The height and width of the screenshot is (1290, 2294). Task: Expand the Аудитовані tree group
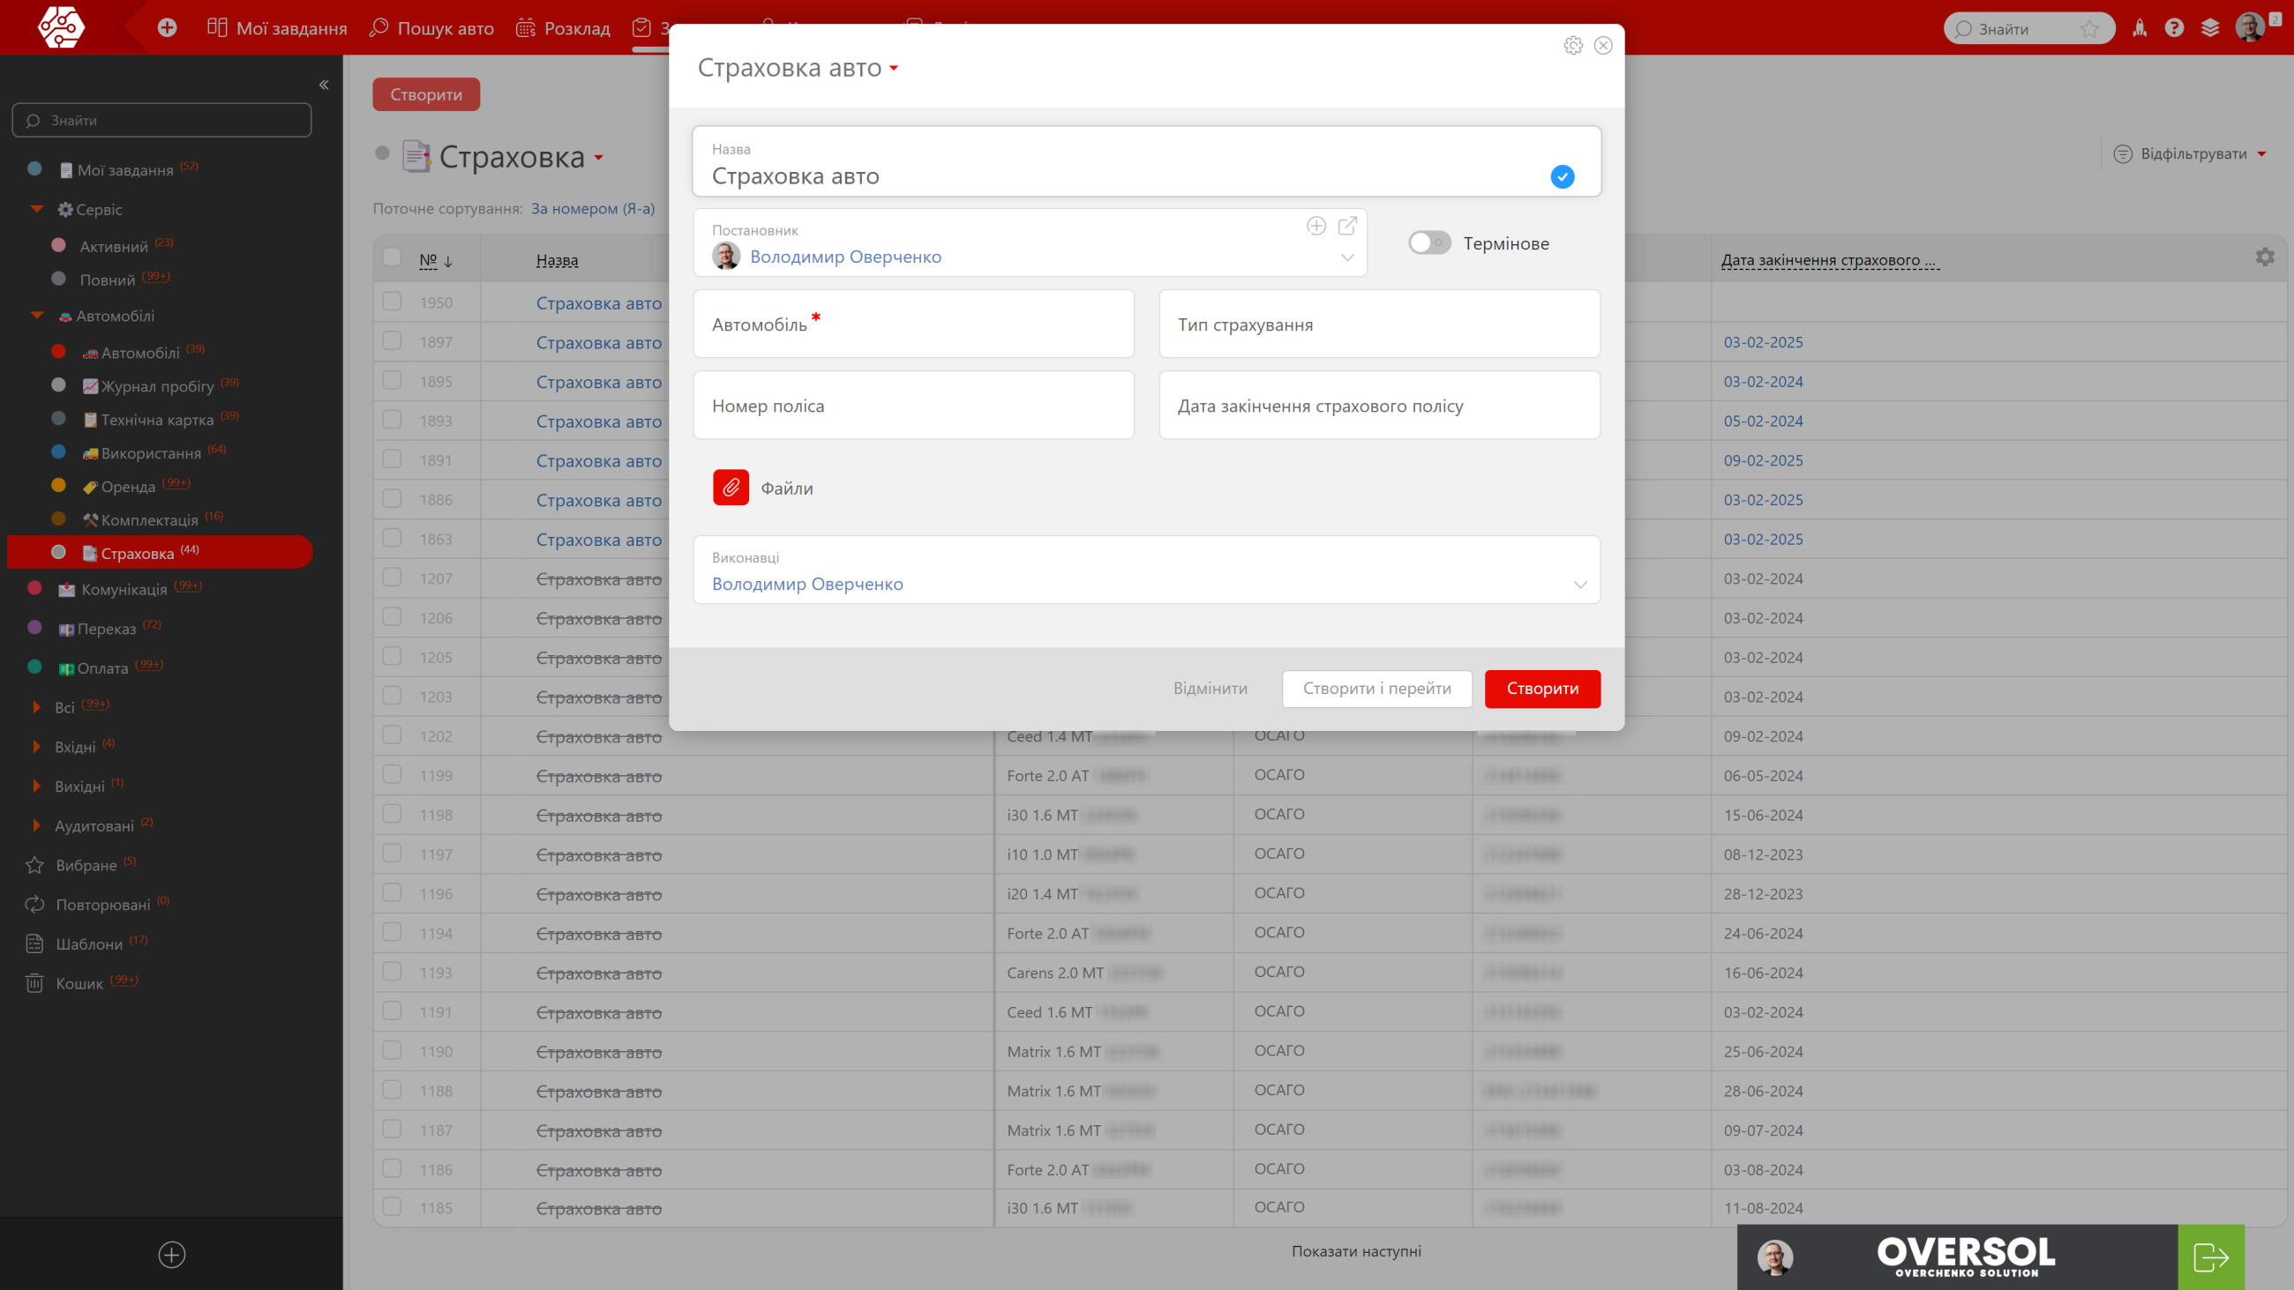(36, 825)
